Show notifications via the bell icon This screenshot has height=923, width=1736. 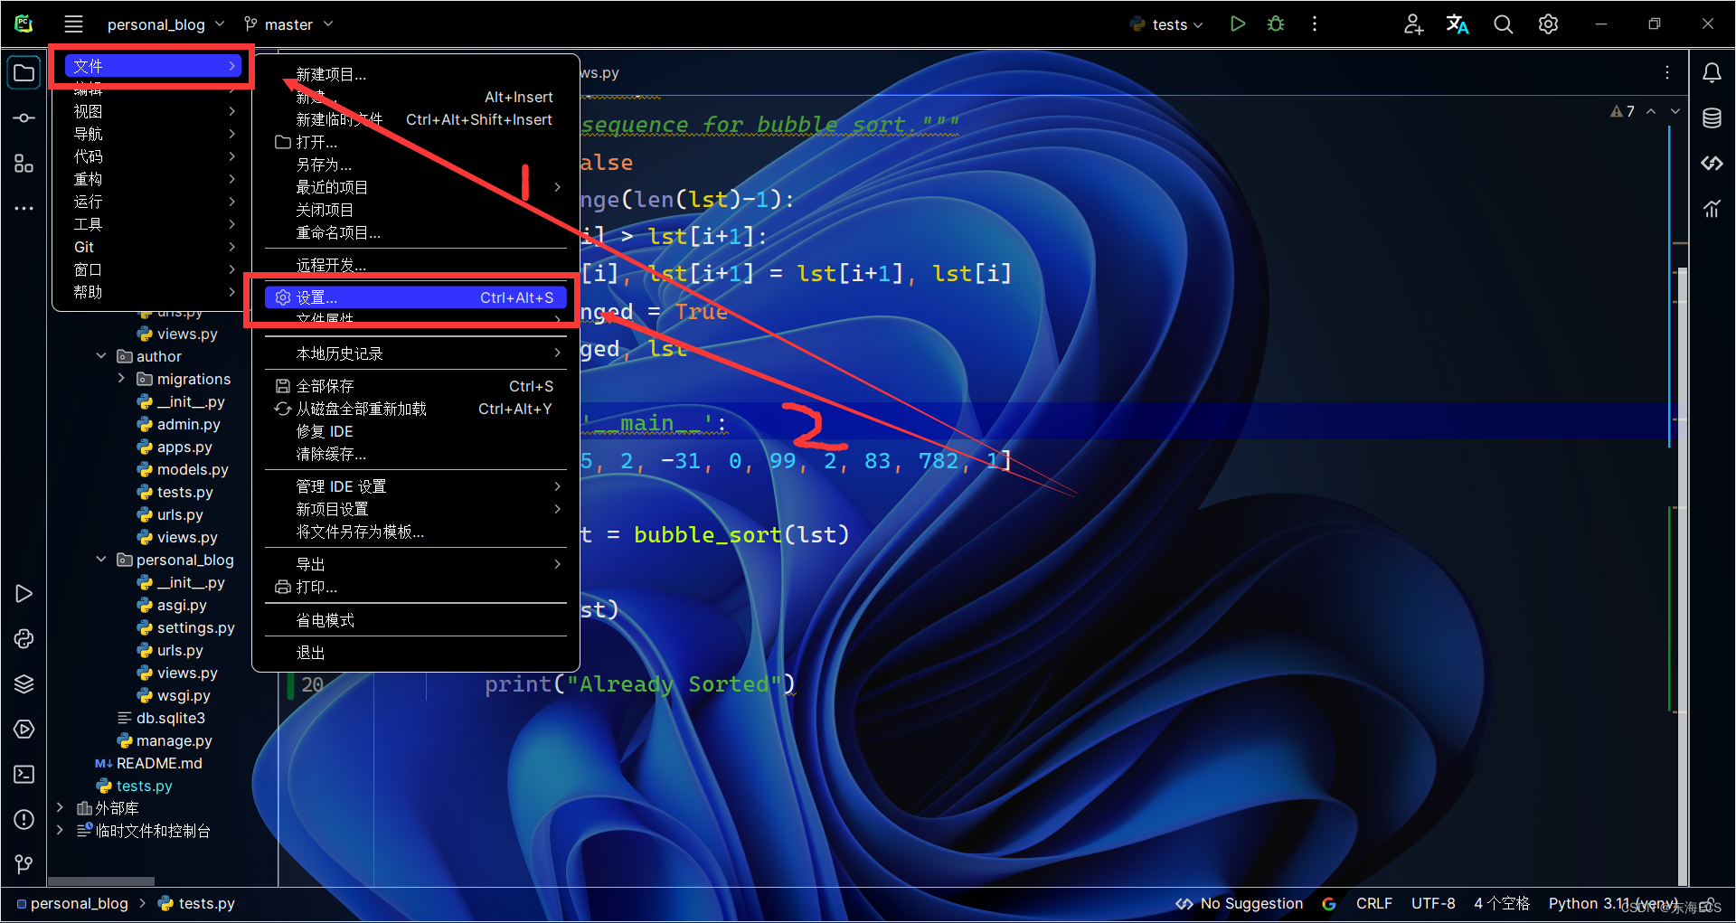(x=1712, y=73)
